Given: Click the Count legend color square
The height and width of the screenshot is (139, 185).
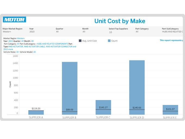Looking at the screenshot, I should (109, 41).
